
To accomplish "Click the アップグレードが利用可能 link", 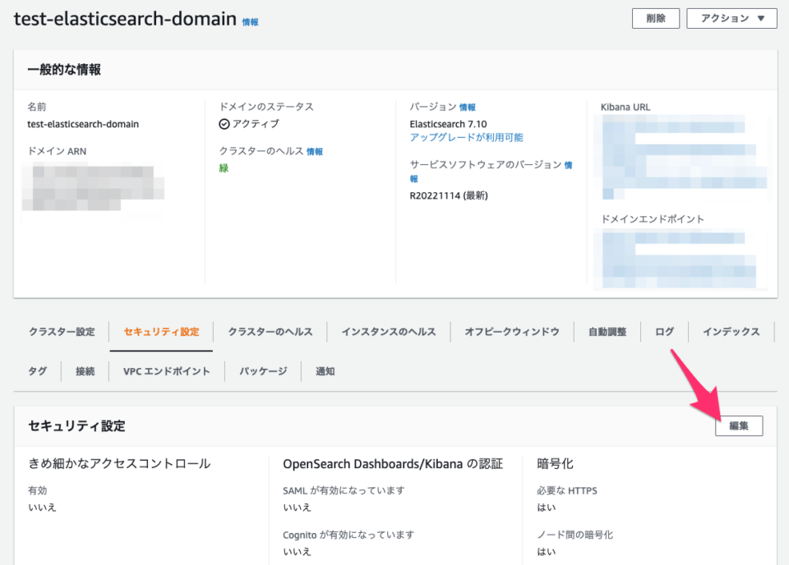I will tap(467, 138).
